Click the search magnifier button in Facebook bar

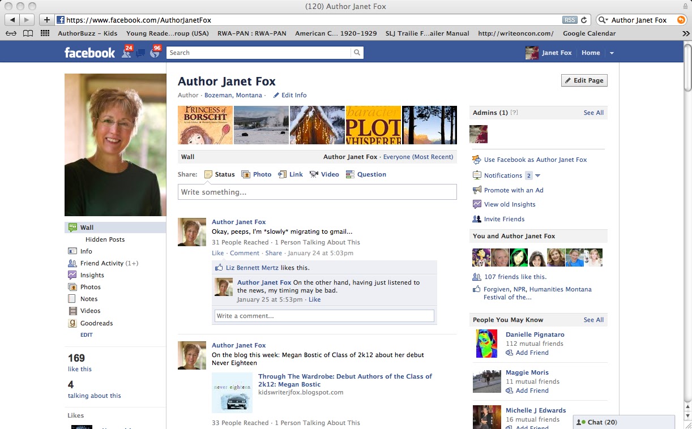357,53
